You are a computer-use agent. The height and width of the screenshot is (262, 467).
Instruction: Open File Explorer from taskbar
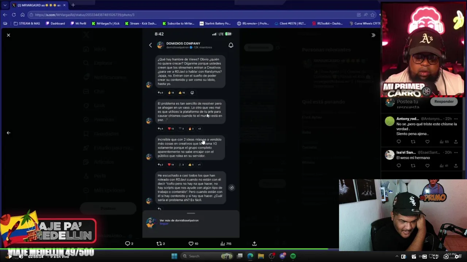tap(261, 256)
